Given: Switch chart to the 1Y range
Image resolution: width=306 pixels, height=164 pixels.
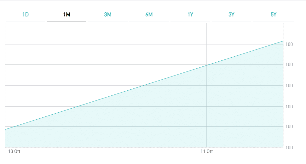Looking at the screenshot, I should [x=190, y=14].
